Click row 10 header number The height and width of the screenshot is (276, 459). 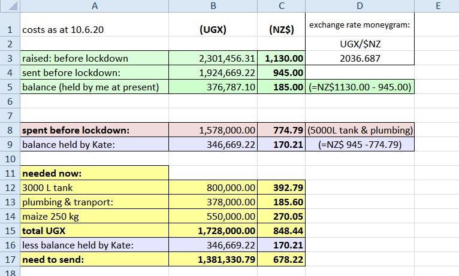(x=10, y=159)
